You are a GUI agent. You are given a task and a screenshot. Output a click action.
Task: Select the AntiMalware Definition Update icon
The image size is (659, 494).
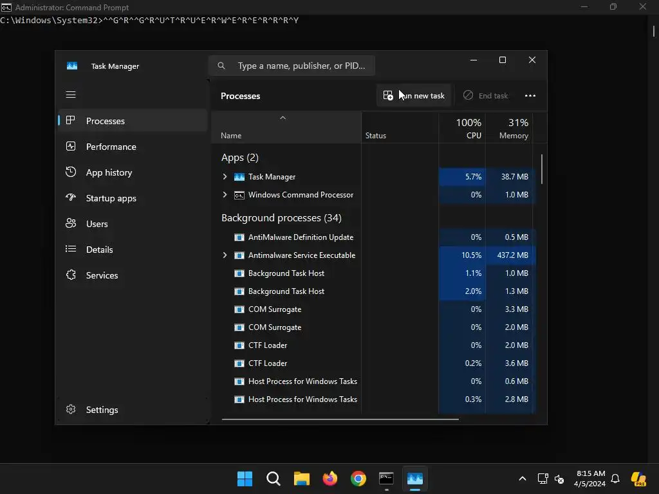239,237
